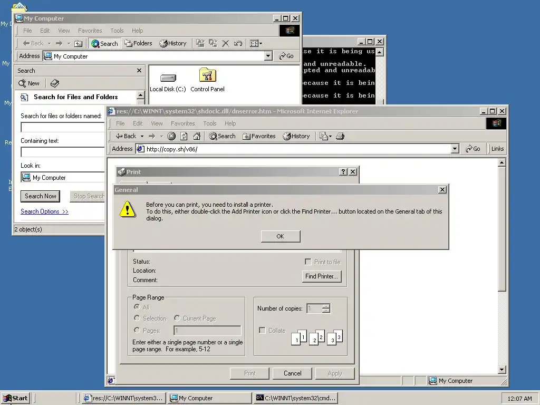Image resolution: width=540 pixels, height=405 pixels.
Task: Click Search for files named field
Action: pyautogui.click(x=63, y=127)
